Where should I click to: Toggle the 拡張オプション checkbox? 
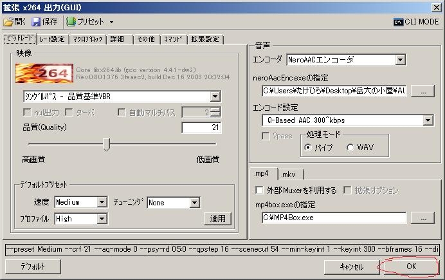click(x=347, y=190)
